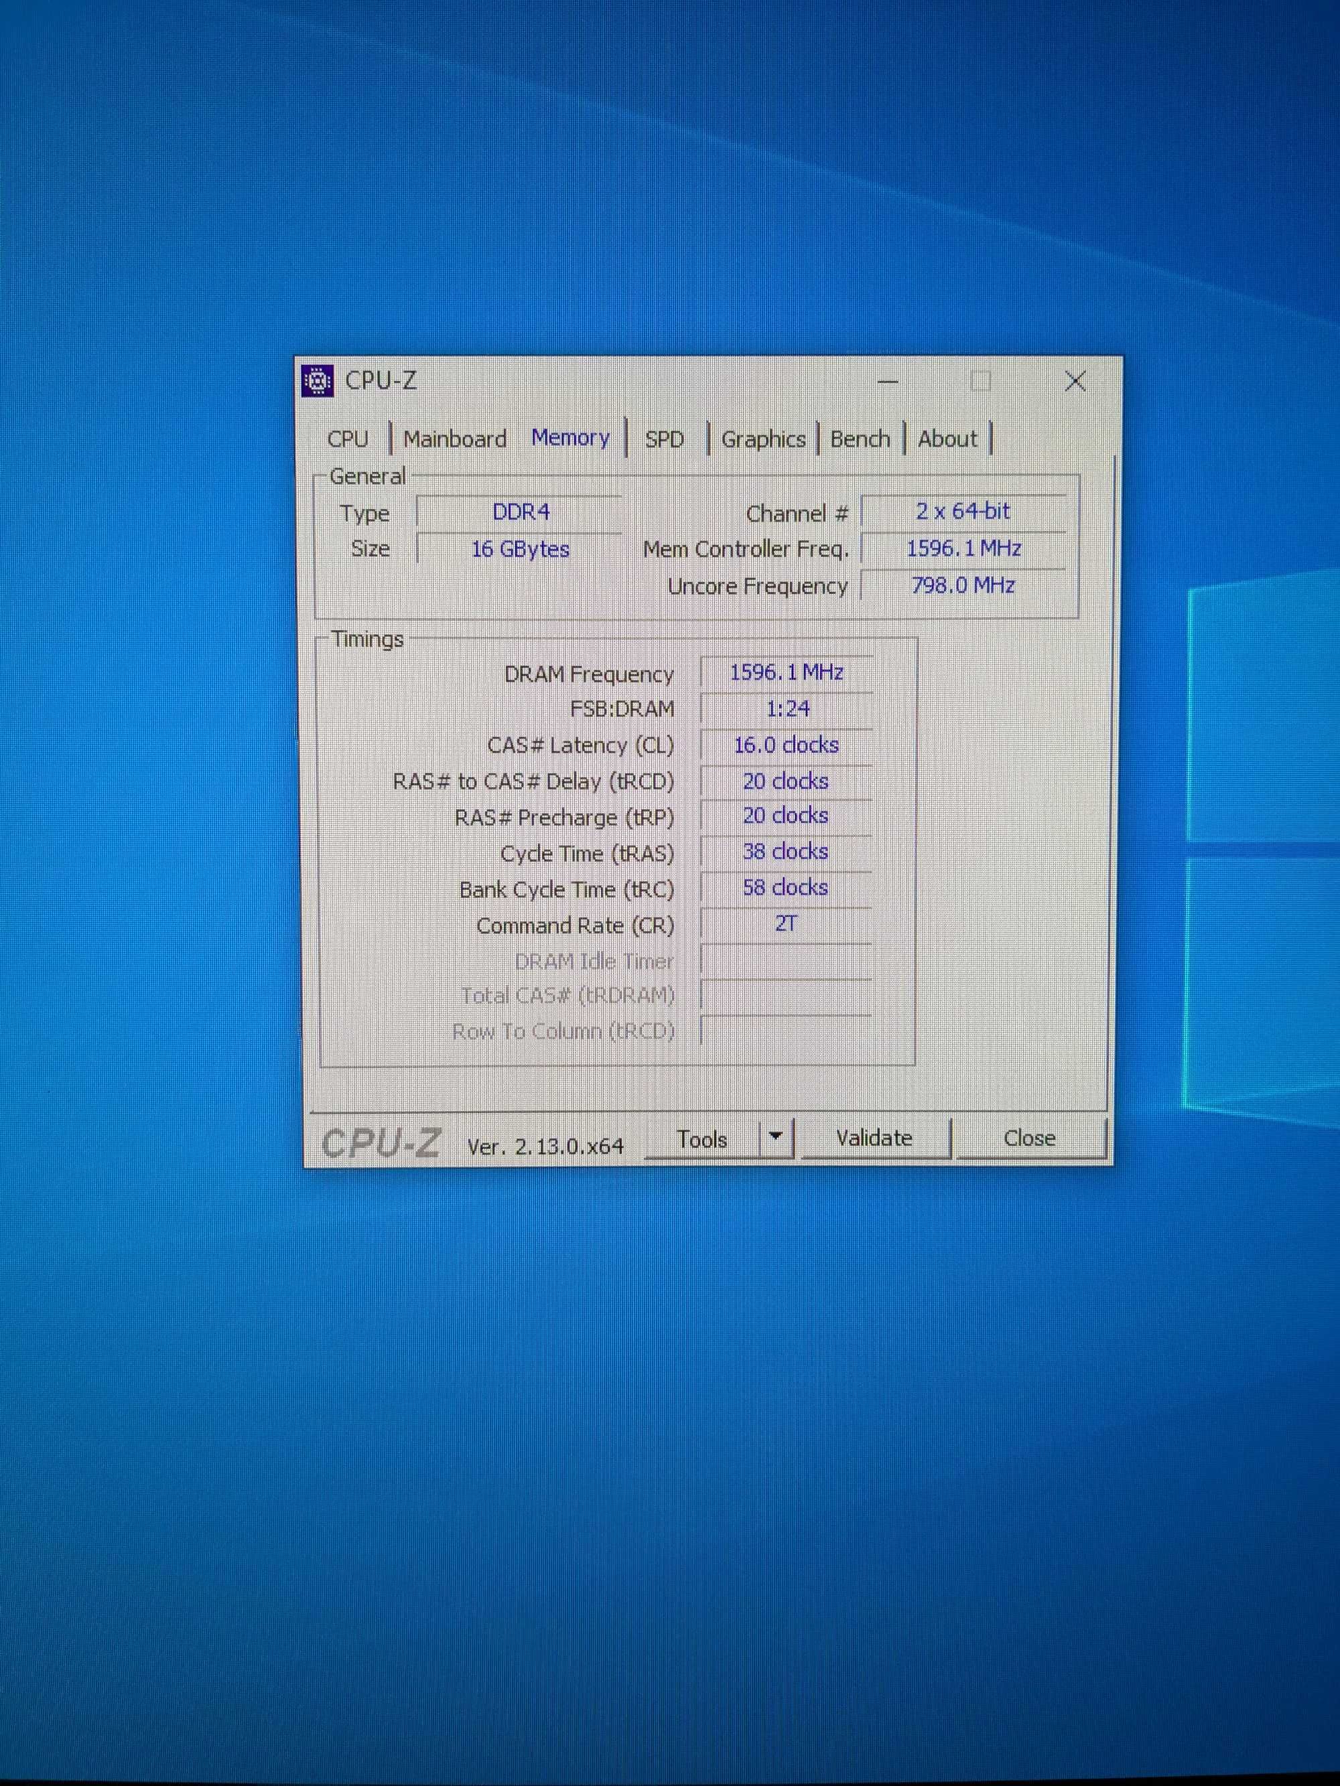Click the Tools button

pyautogui.click(x=702, y=1139)
